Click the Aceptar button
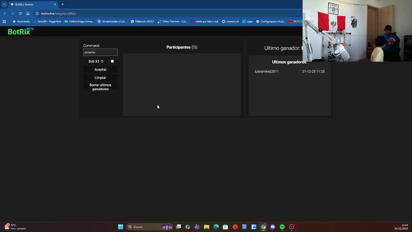Viewport: 412px width, 232px height. [x=100, y=70]
